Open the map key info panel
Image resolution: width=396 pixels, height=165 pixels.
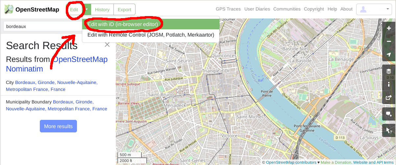pos(389,84)
